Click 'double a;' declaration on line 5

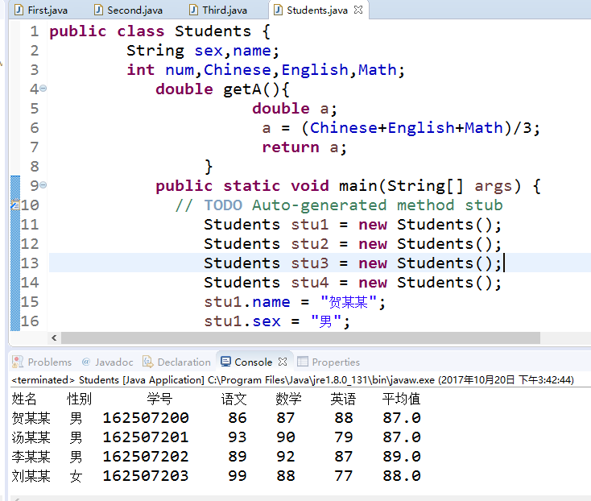coord(295,109)
